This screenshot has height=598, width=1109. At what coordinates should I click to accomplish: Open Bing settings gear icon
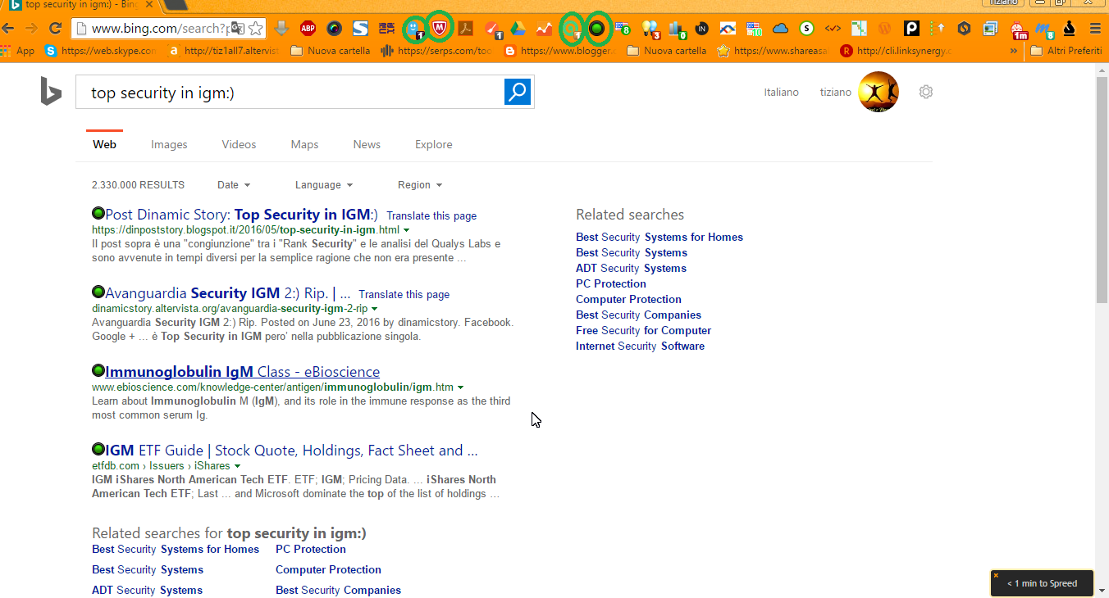click(926, 92)
